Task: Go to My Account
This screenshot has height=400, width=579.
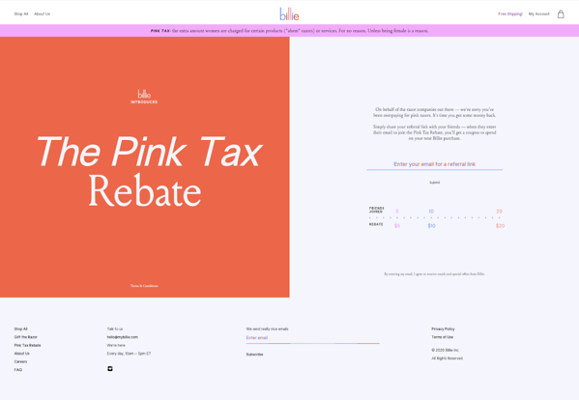Action: coord(538,14)
